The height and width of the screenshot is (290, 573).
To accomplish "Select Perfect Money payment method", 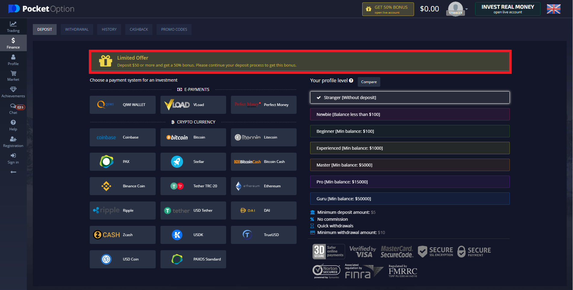I will pos(264,105).
